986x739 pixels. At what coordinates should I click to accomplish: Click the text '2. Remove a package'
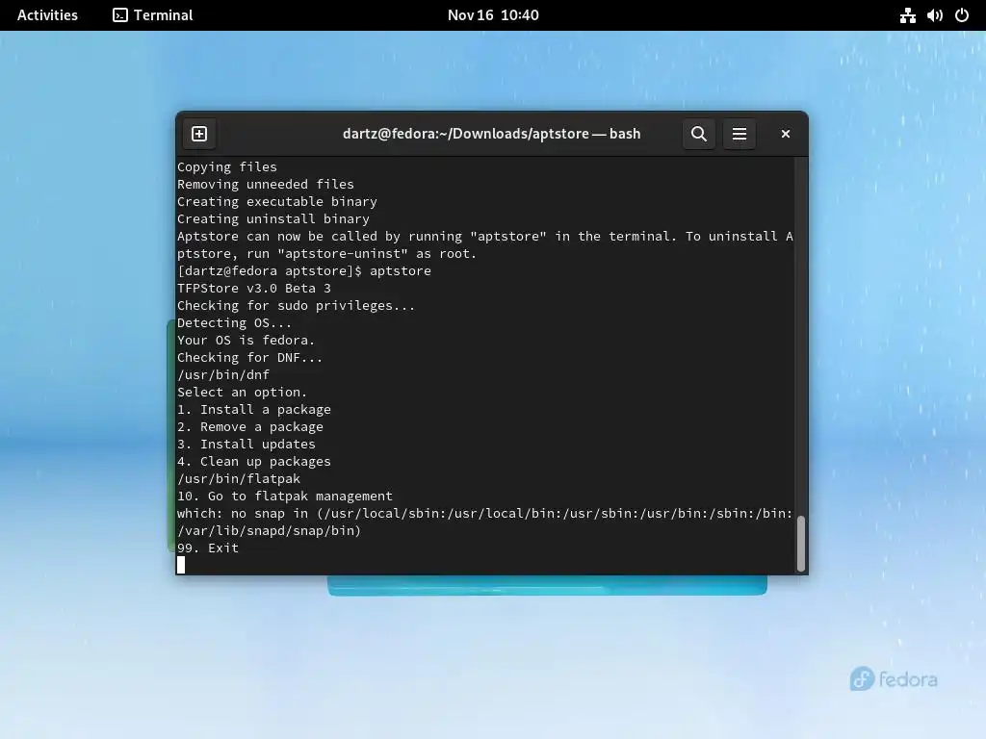point(250,426)
